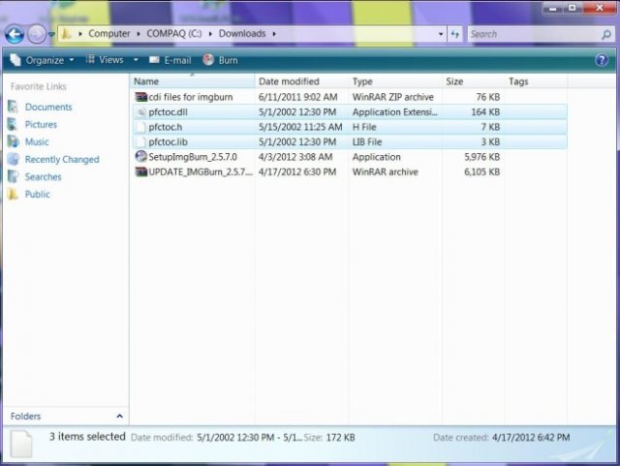Expand the arrow after Computer breadcrumb
Image resolution: width=620 pixels, height=466 pixels.
[x=139, y=34]
